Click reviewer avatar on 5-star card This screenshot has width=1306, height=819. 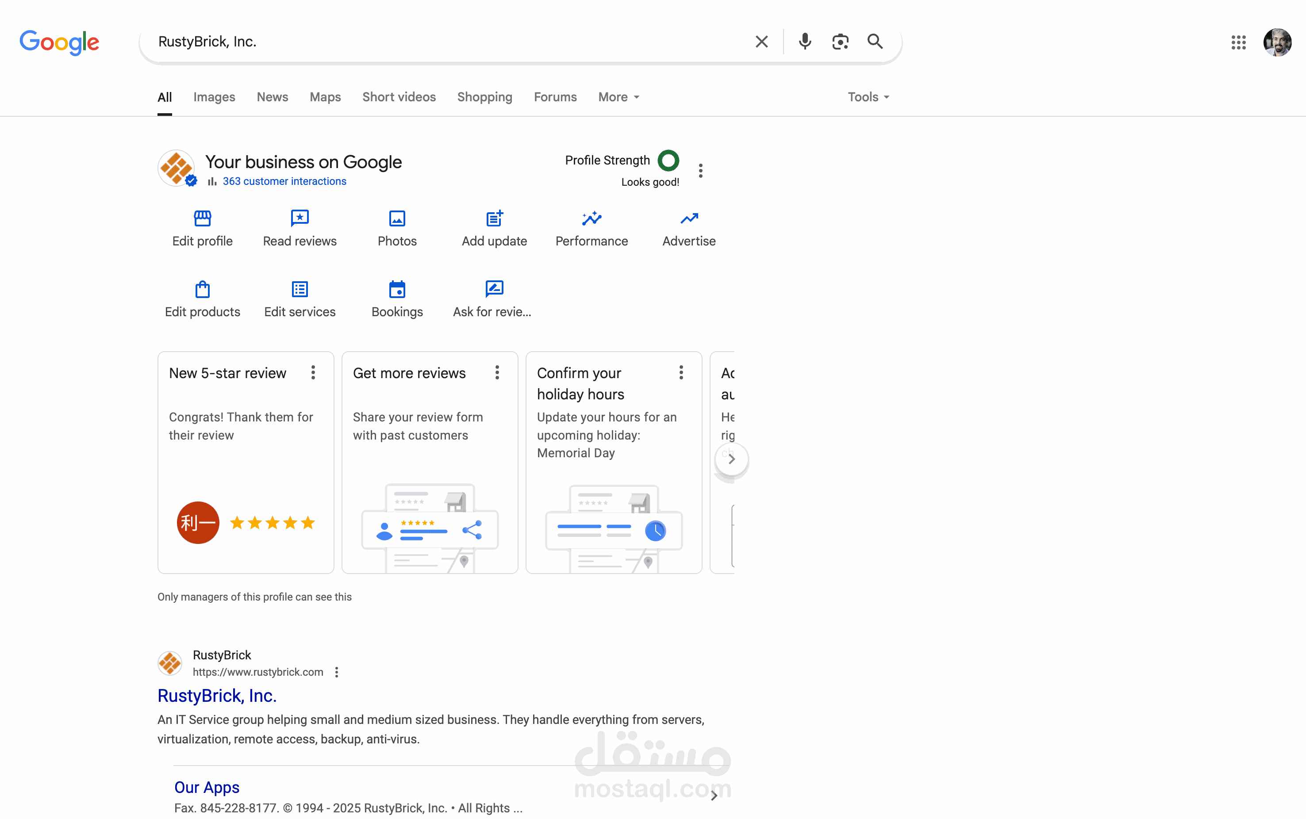click(198, 523)
